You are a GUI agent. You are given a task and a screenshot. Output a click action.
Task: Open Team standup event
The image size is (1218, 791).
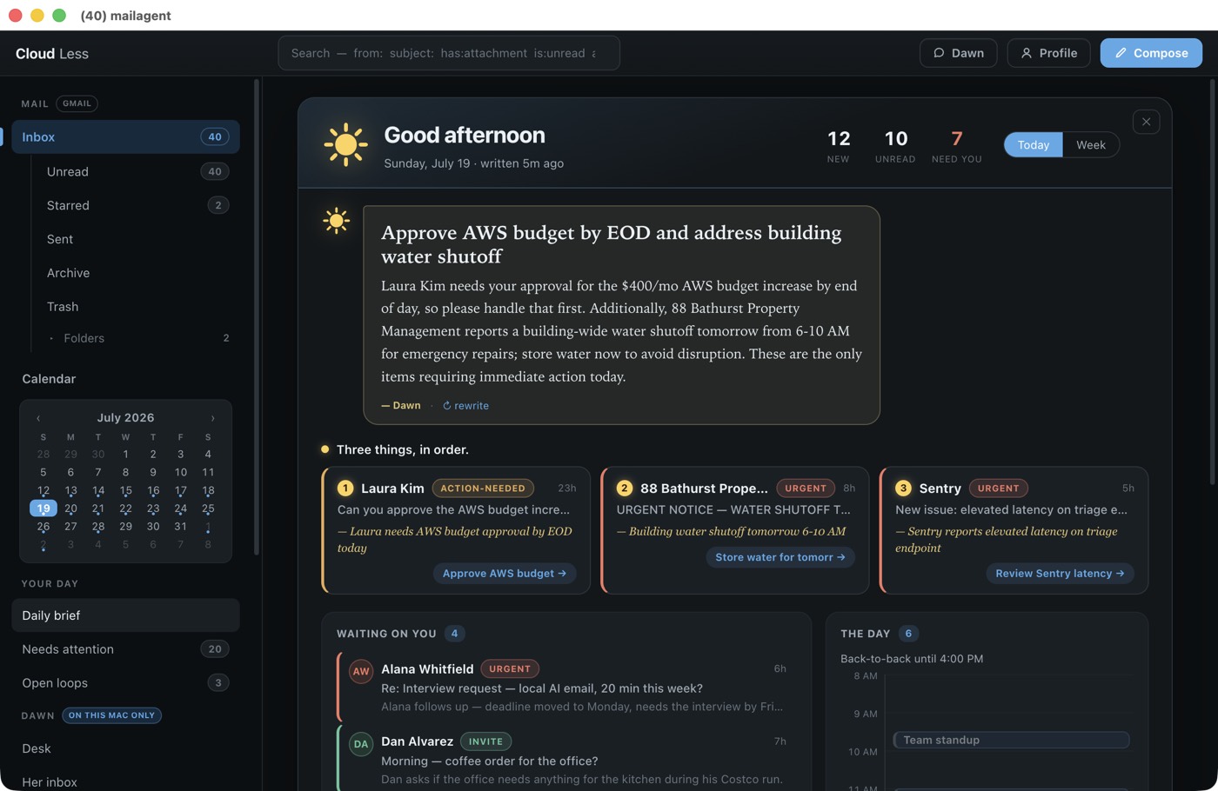tap(1011, 740)
